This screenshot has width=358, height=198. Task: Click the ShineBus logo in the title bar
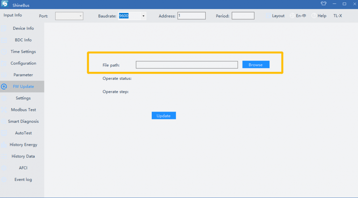click(5, 4)
